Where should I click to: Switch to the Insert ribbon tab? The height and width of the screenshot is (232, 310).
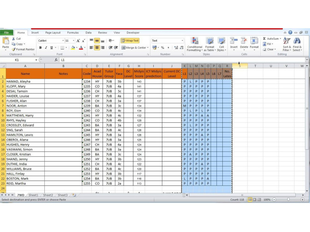click(x=35, y=32)
